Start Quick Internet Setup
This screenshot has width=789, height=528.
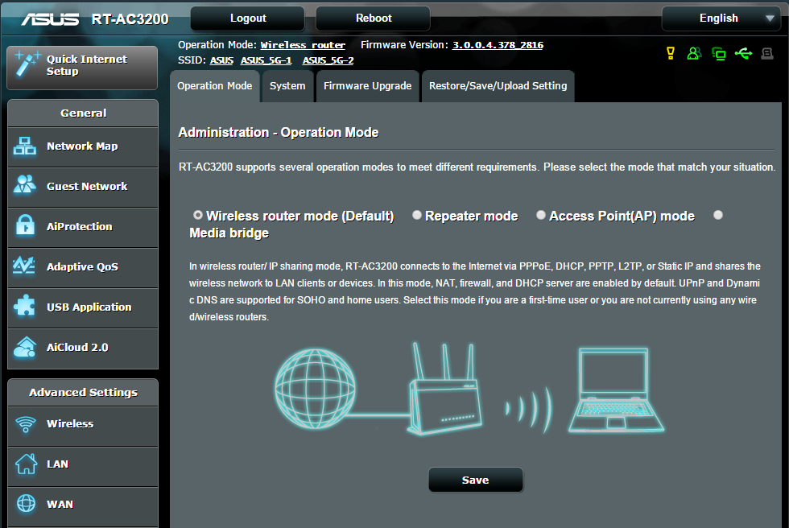coord(82,68)
